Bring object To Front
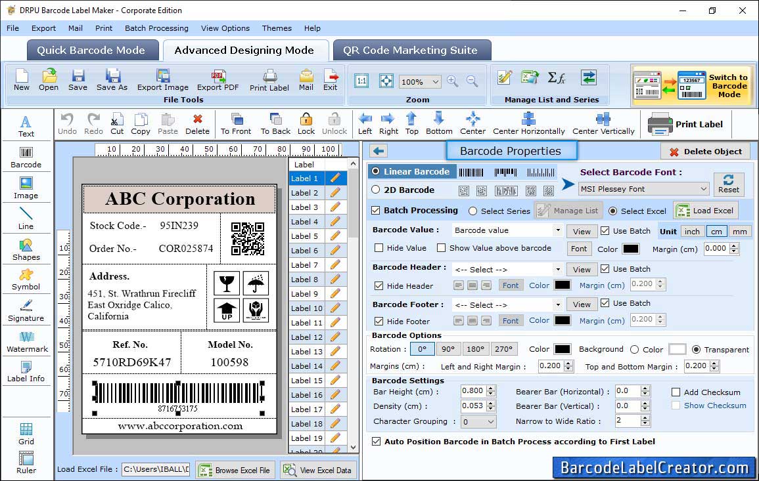759x481 pixels. coord(236,124)
